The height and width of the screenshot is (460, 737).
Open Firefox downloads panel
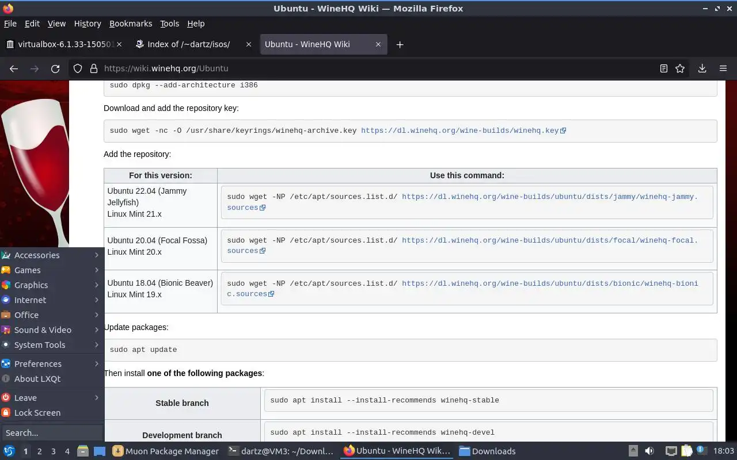(x=702, y=68)
